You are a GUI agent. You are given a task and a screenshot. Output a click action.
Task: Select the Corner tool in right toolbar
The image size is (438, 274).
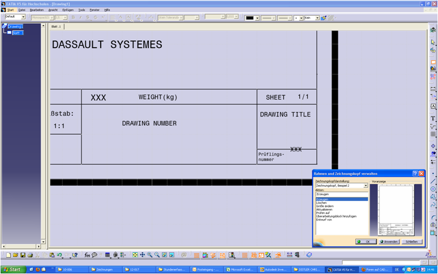[x=433, y=217]
